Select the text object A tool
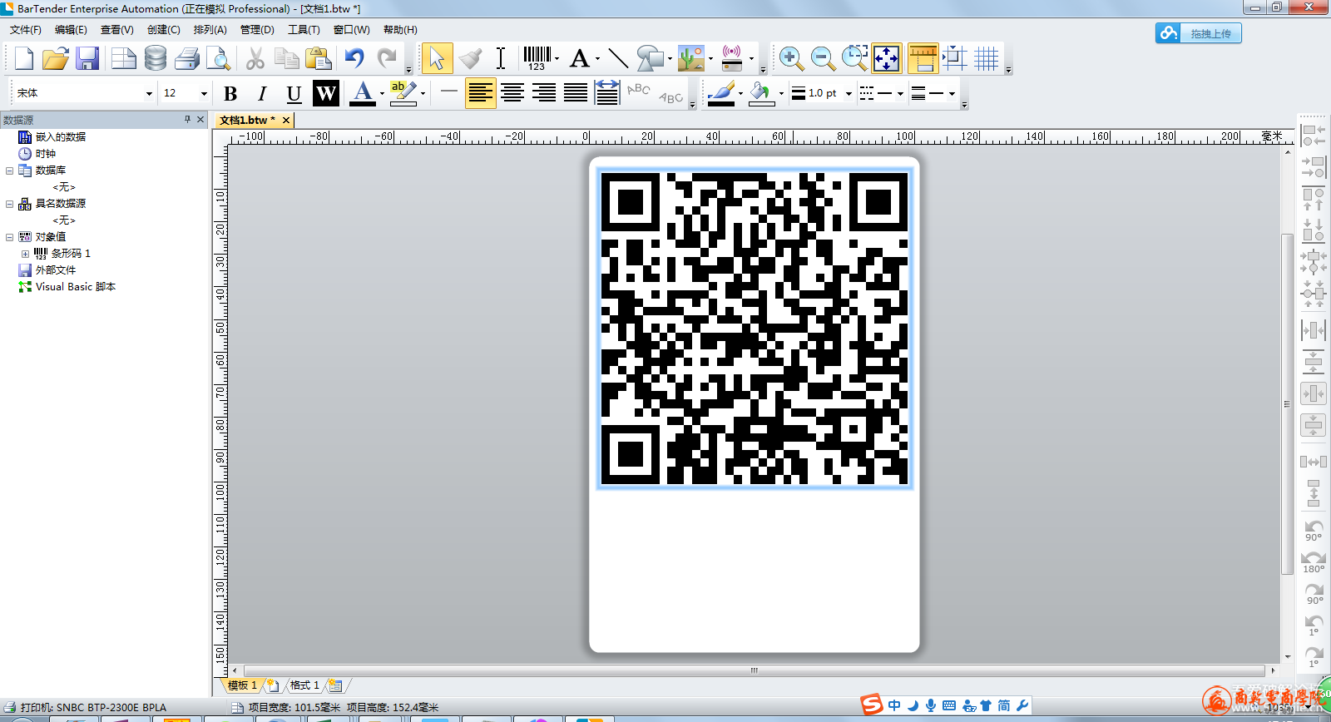Viewport: 1331px width, 722px height. pyautogui.click(x=580, y=58)
